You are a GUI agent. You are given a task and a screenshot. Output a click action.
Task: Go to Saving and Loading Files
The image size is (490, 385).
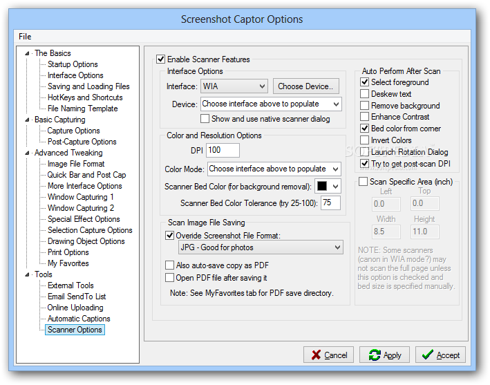click(x=88, y=86)
